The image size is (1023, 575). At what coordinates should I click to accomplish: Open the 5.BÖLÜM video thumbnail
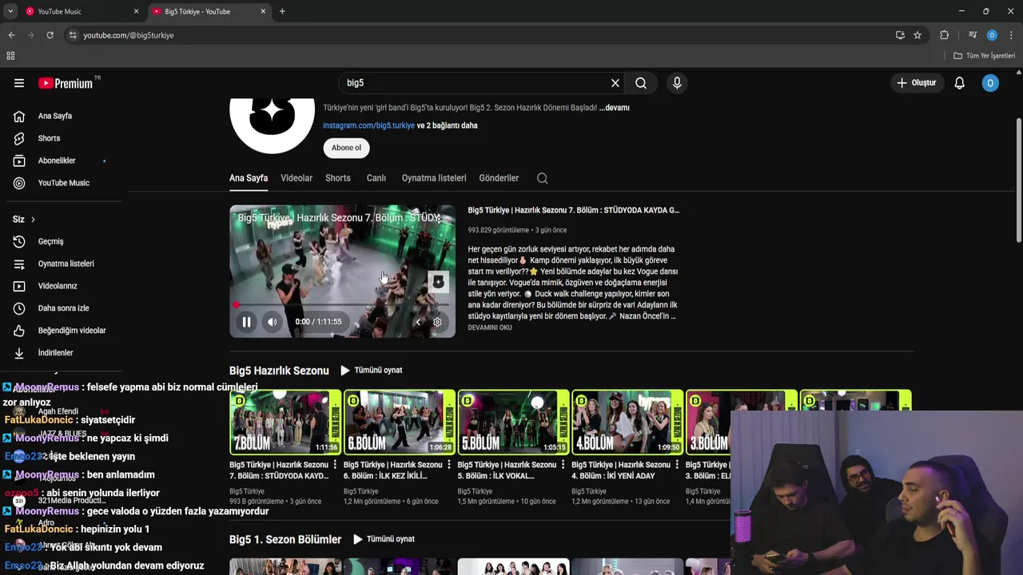[513, 422]
